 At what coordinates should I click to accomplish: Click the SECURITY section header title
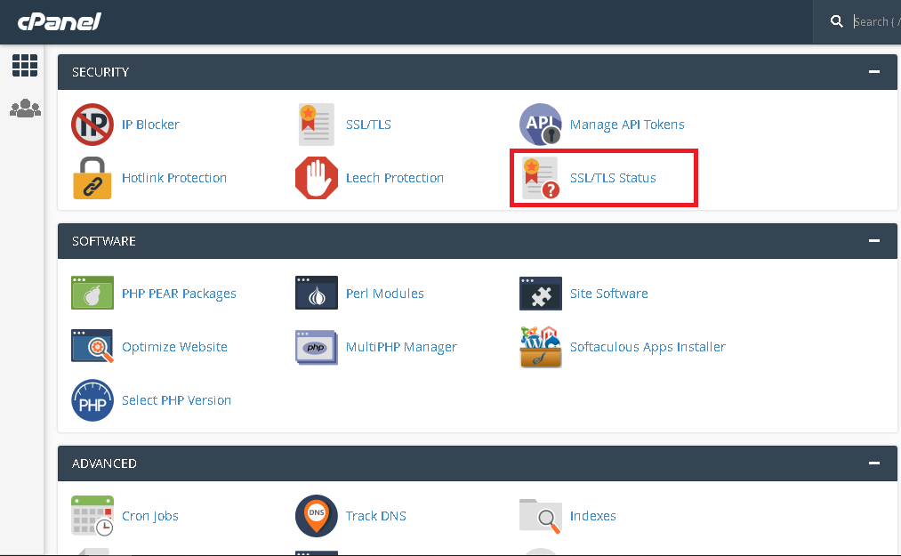click(x=101, y=72)
